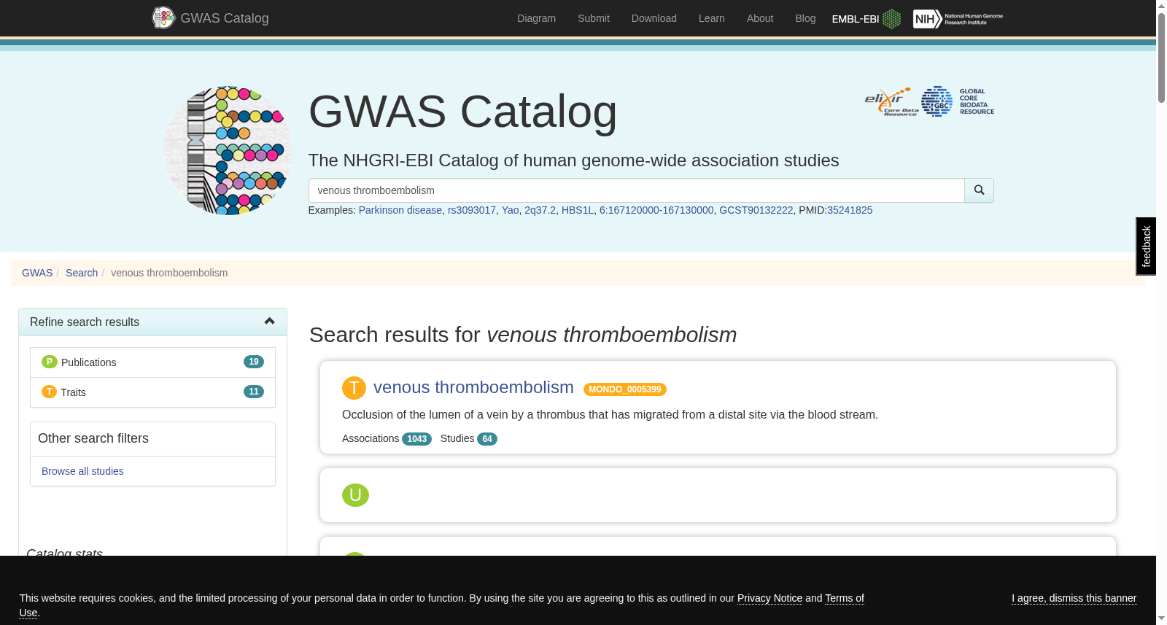Click I agree, dismiss this banner
Screen dimensions: 1167x625
point(1074,598)
